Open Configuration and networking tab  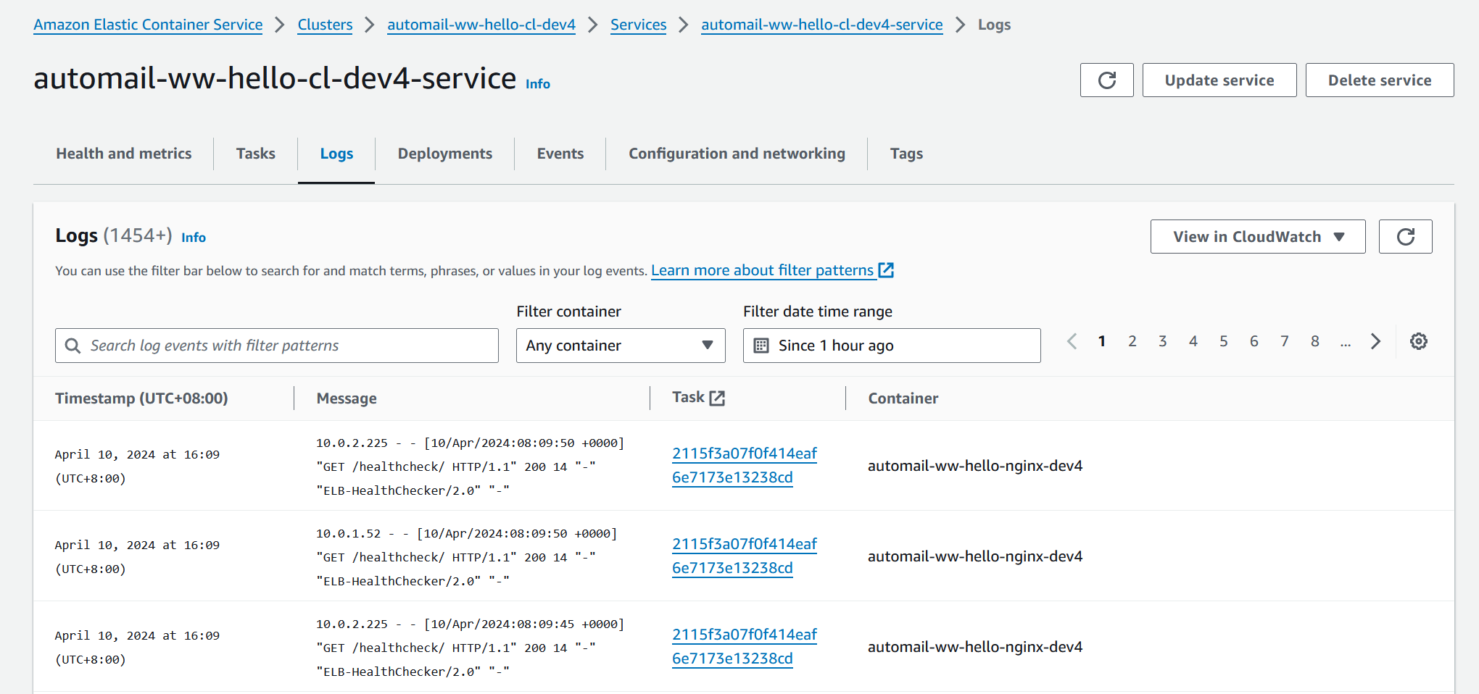click(737, 154)
